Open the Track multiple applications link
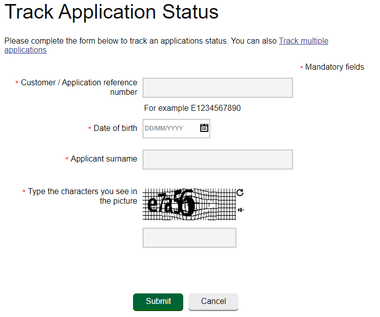This screenshot has height=317, width=380. 303,41
